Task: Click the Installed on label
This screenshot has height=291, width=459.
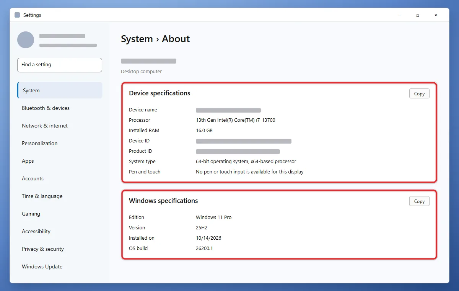Action: [x=142, y=238]
